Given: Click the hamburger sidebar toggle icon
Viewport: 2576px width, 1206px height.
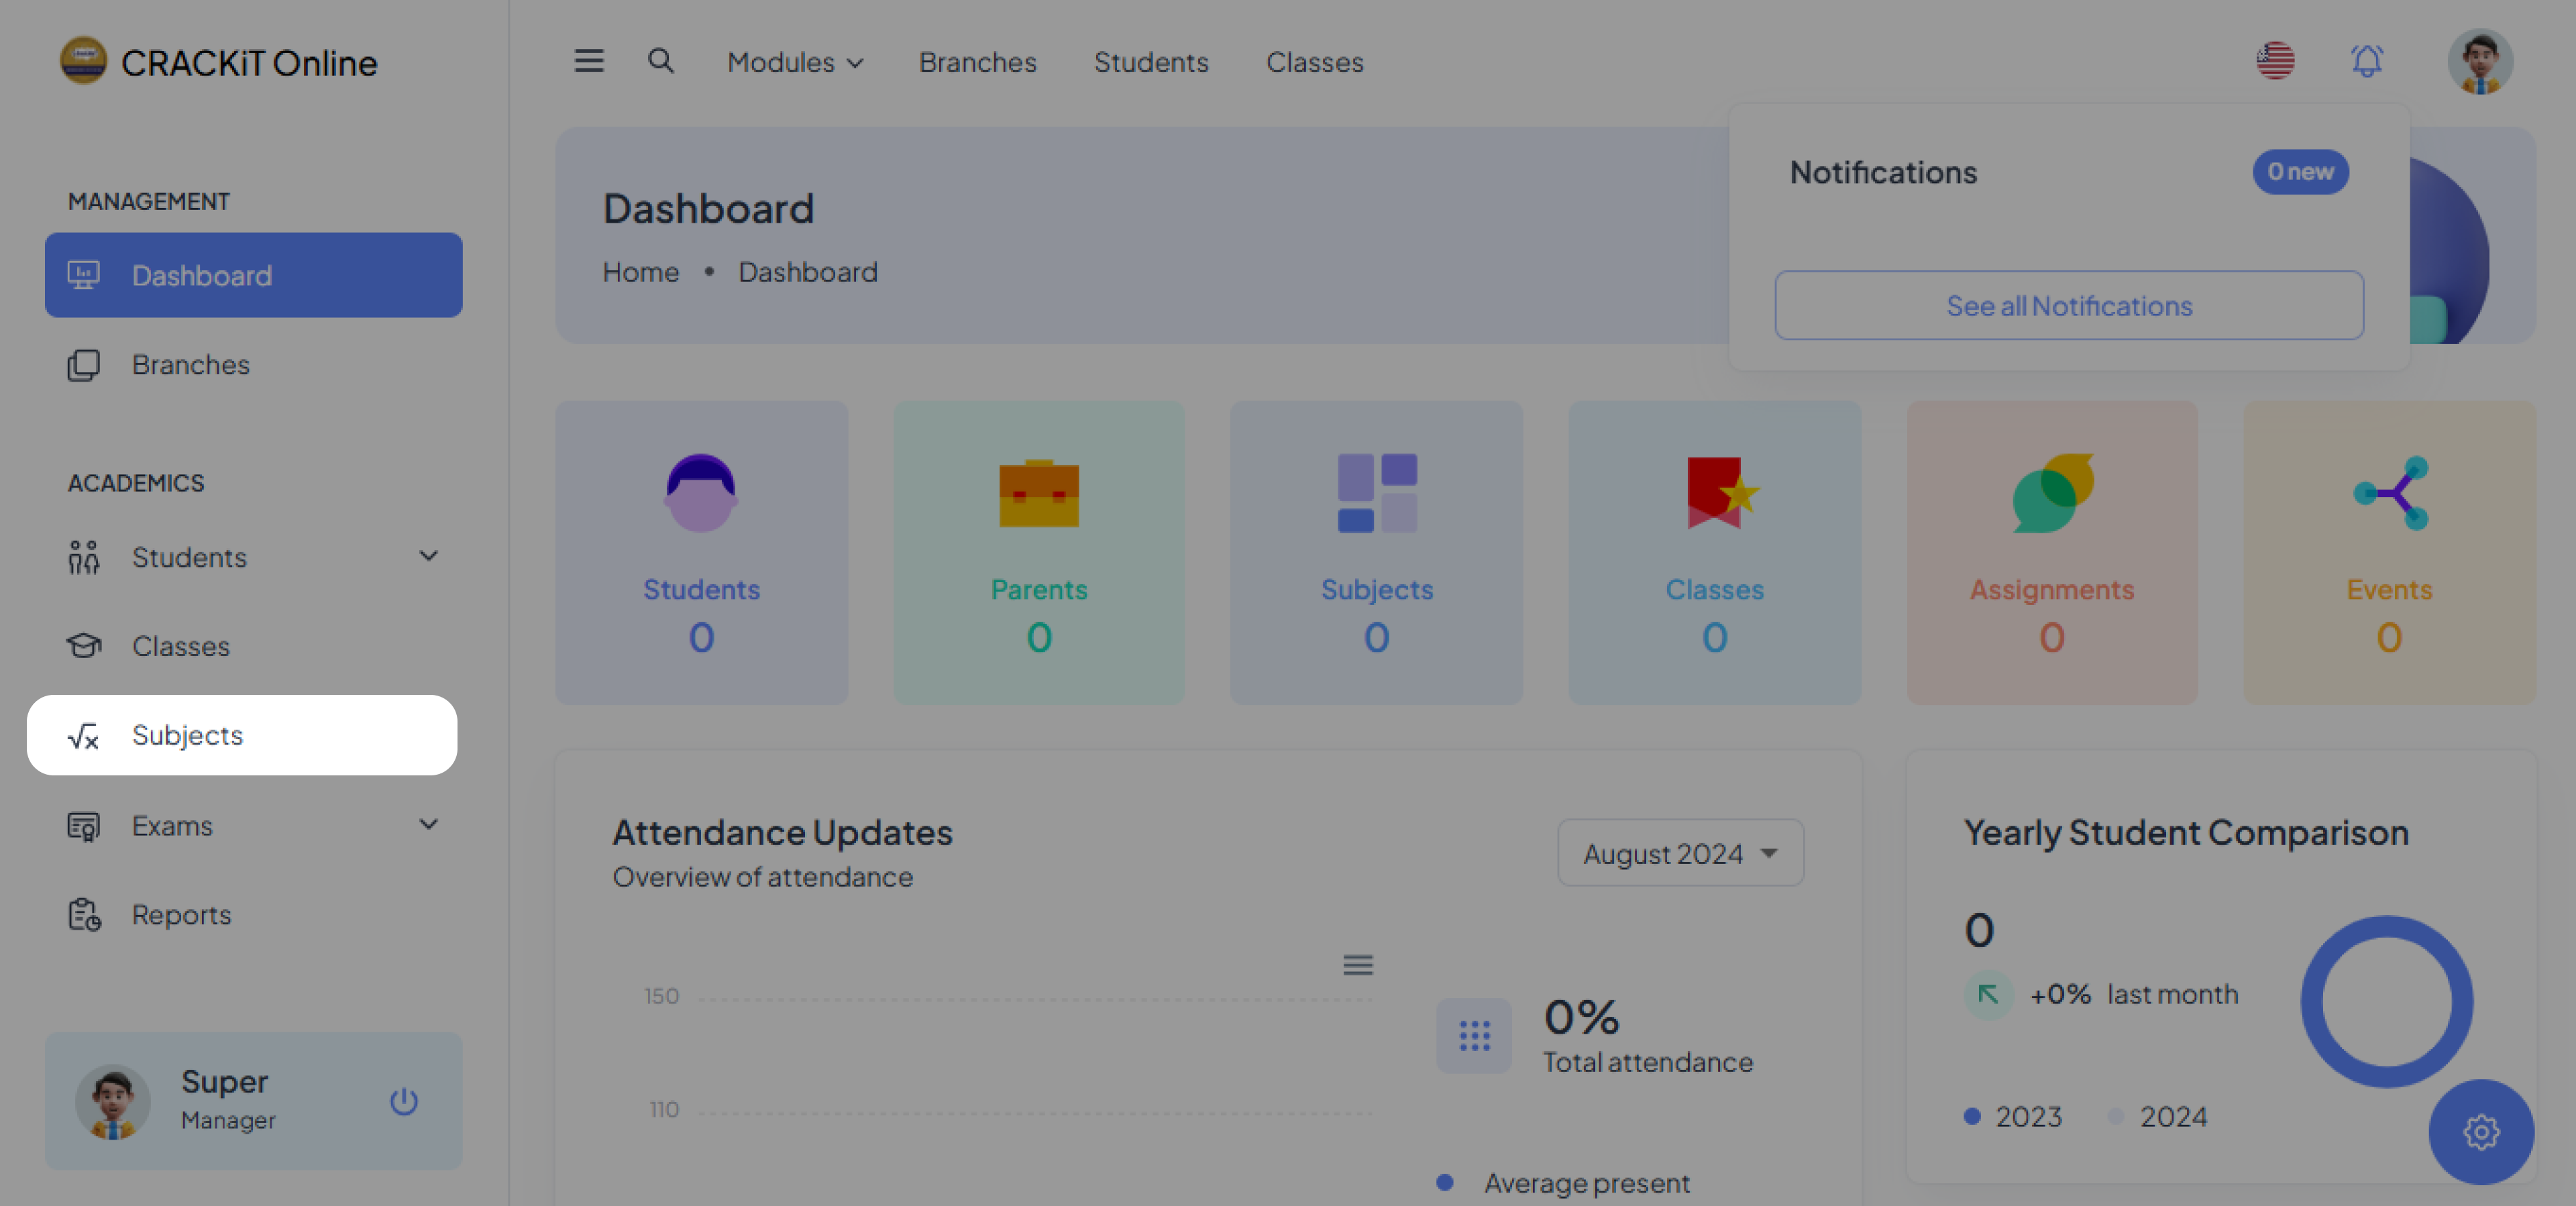Looking at the screenshot, I should pyautogui.click(x=589, y=61).
